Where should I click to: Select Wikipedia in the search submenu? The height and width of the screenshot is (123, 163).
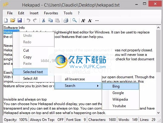point(120,99)
